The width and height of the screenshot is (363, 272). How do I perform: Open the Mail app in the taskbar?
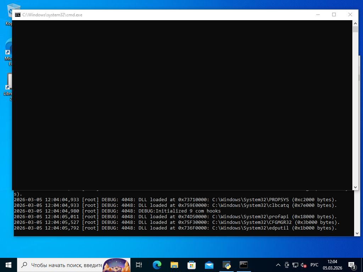(209, 265)
